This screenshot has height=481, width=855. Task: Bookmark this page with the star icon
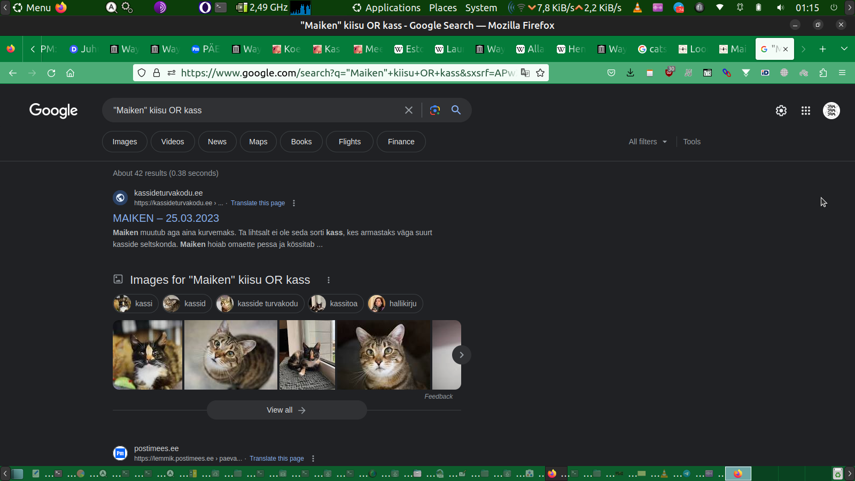click(540, 73)
